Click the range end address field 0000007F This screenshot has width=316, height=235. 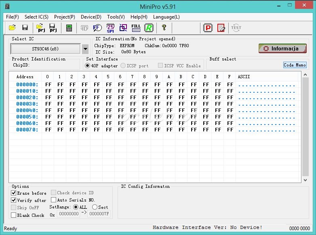click(x=99, y=214)
